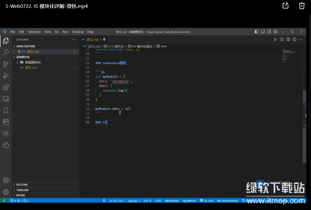Click the pin icon on 讲义.md tab

pos(104,39)
